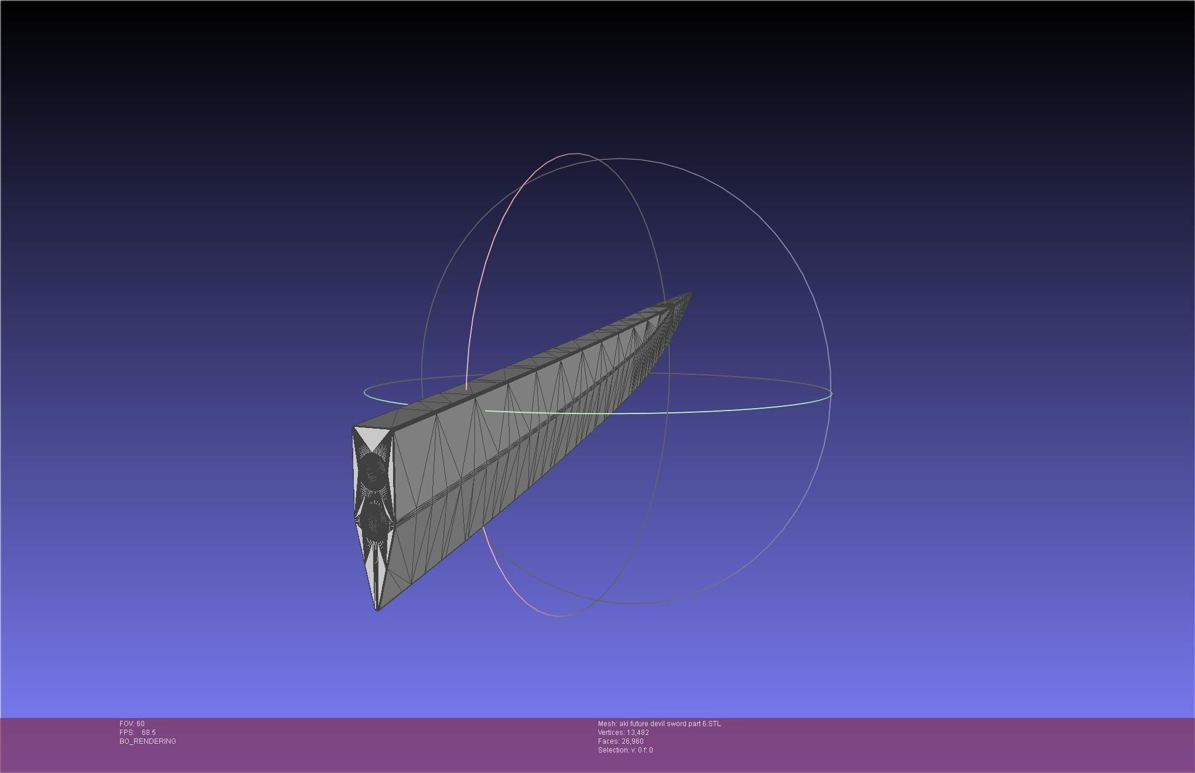This screenshot has width=1195, height=773.
Task: Click the mesh file name text
Action: click(660, 724)
